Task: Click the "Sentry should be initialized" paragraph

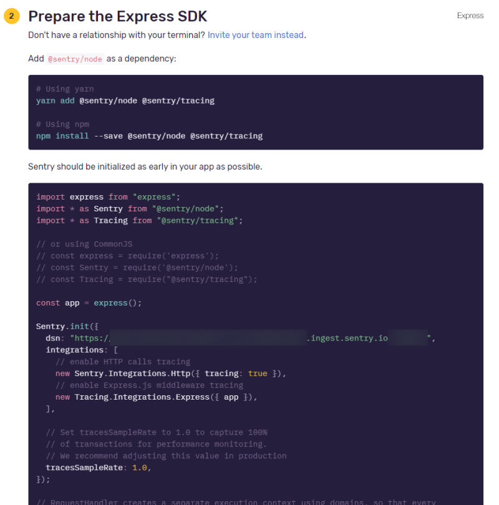Action: [145, 166]
